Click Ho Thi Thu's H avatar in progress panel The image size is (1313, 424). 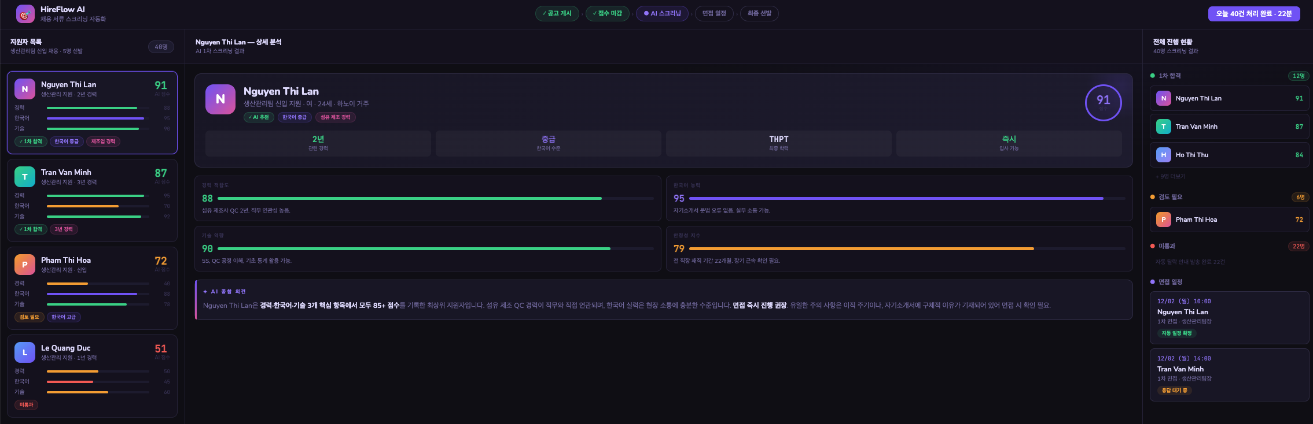pyautogui.click(x=1163, y=155)
